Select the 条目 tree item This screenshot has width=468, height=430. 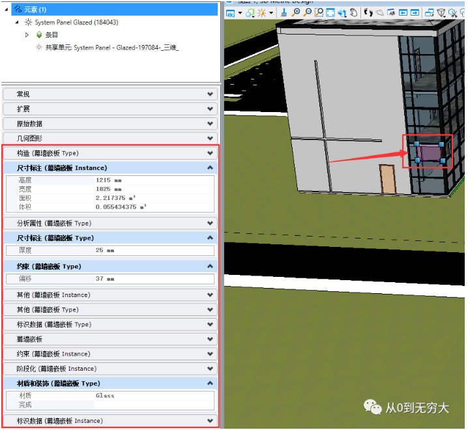point(51,35)
